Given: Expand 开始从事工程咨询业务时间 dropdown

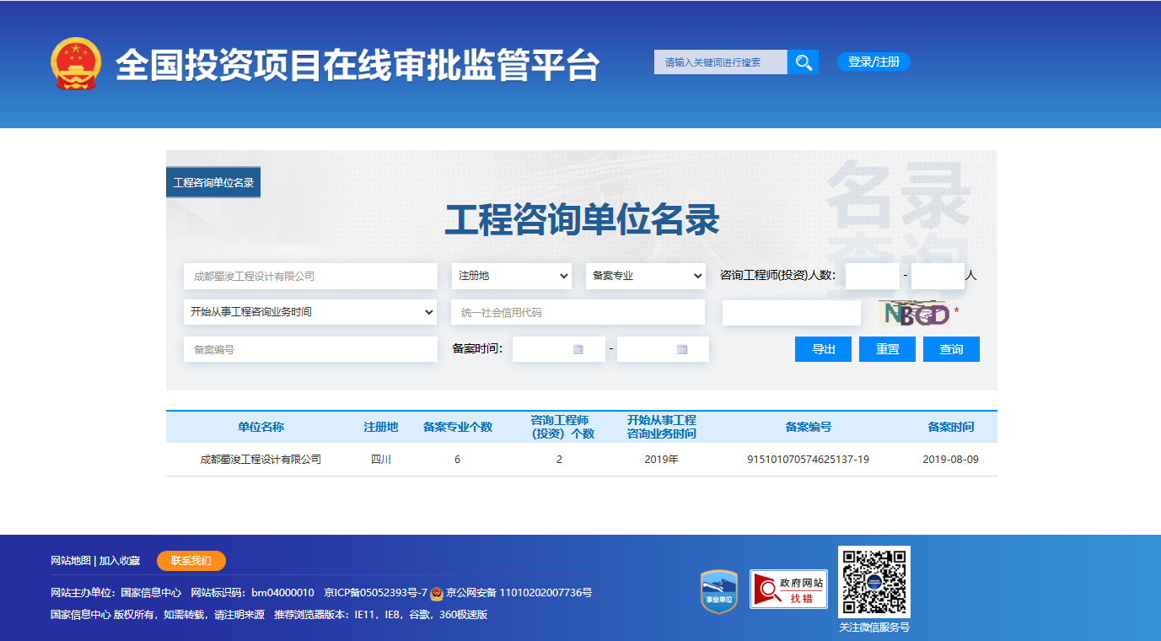Looking at the screenshot, I should click(x=310, y=312).
